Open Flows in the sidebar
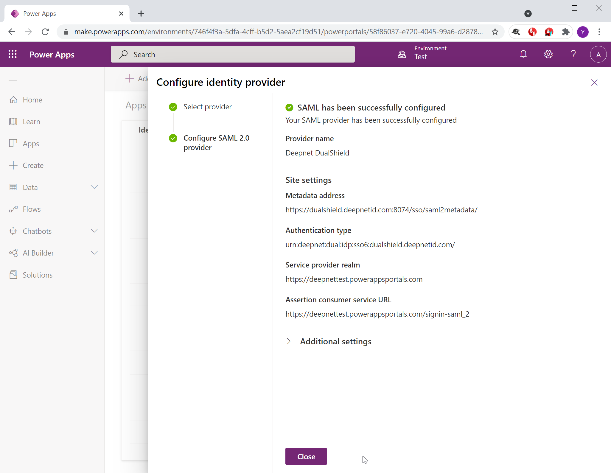Screen dimensions: 611x473 coord(32,209)
